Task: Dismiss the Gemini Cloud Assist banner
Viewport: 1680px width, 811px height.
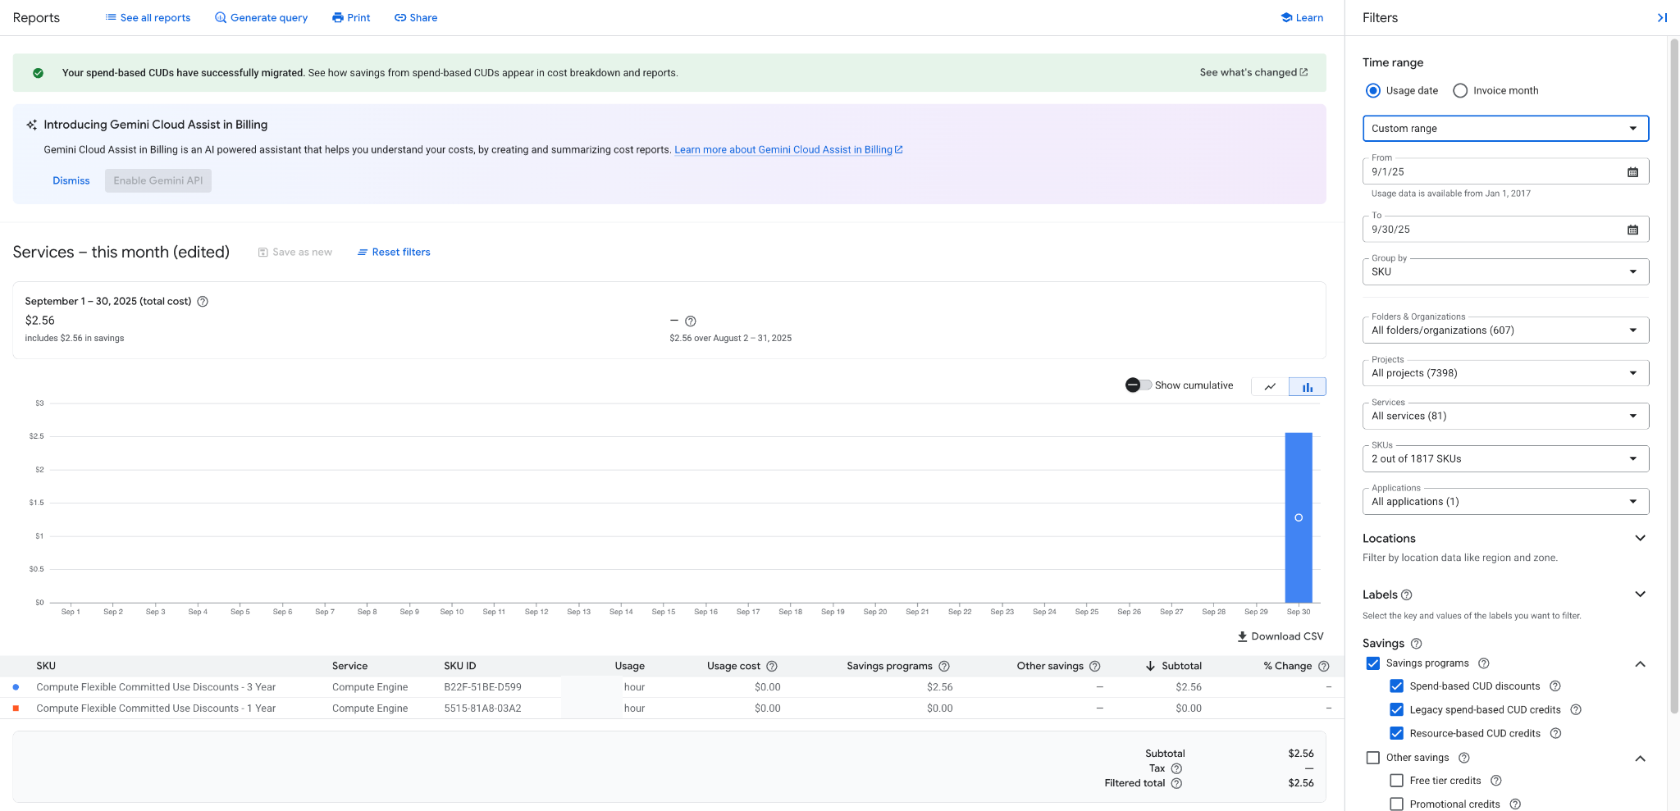Action: pyautogui.click(x=71, y=180)
